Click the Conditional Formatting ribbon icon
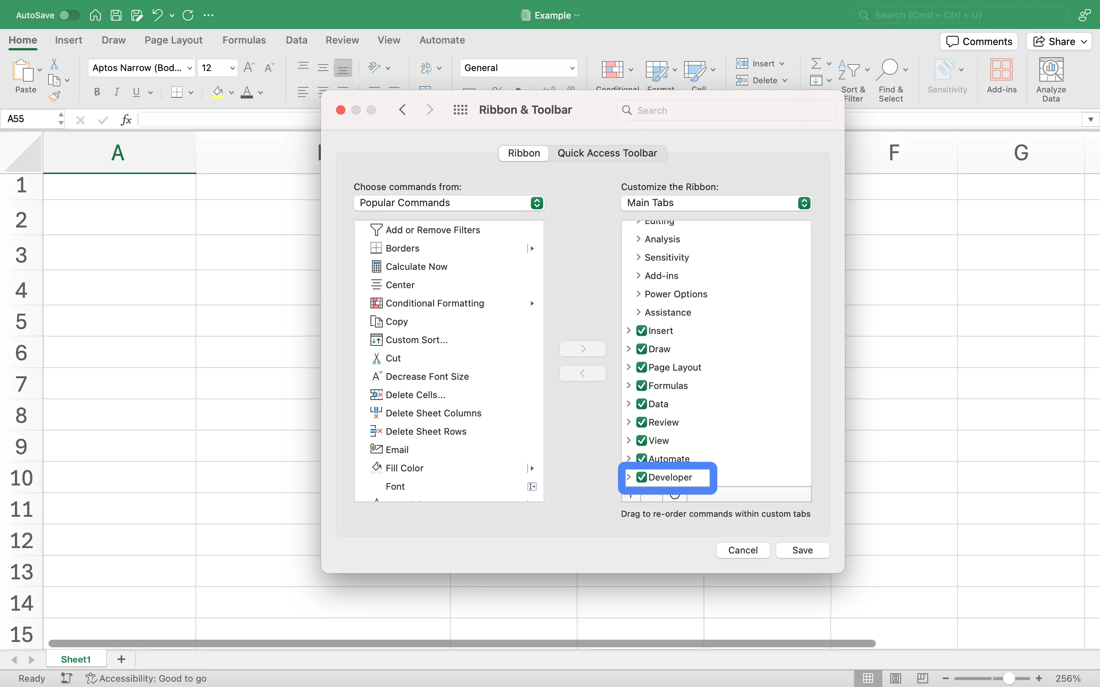This screenshot has width=1100, height=687. coord(613,69)
